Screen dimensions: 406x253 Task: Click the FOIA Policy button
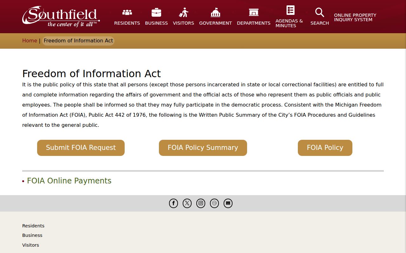[x=325, y=148]
